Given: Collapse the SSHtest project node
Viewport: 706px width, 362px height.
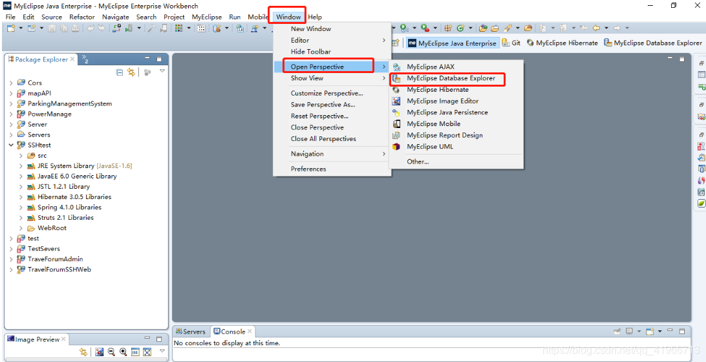Looking at the screenshot, I should (x=11, y=145).
